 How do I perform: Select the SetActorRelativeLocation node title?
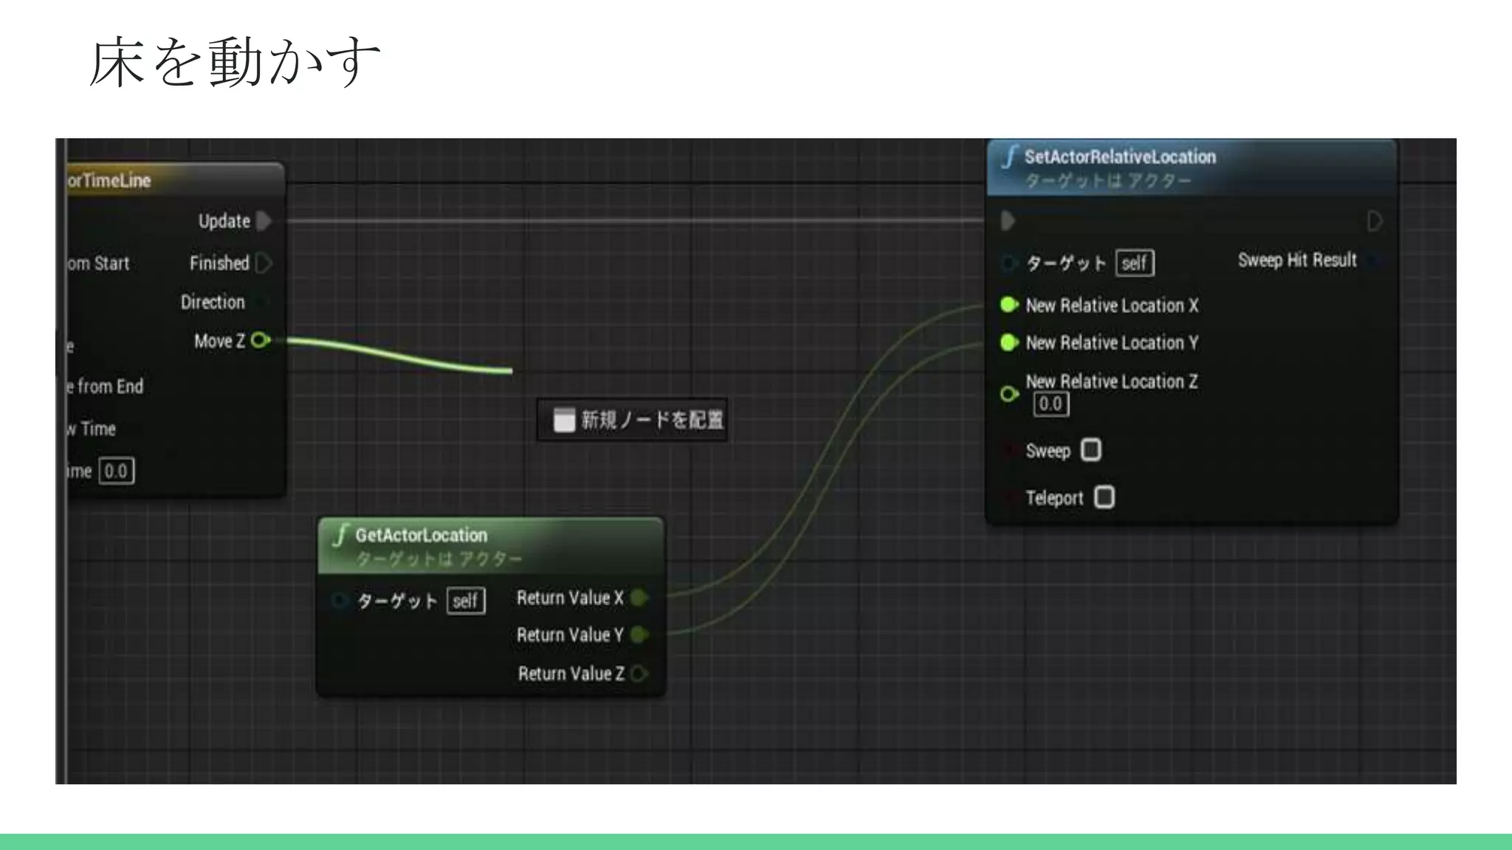pyautogui.click(x=1119, y=157)
